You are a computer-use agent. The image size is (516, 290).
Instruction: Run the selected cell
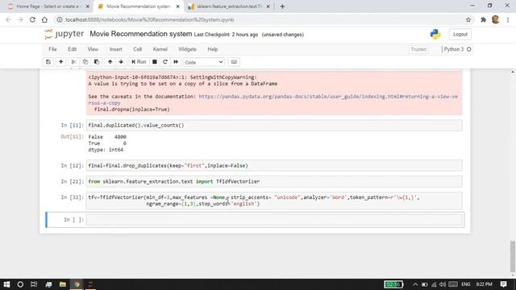tap(139, 62)
